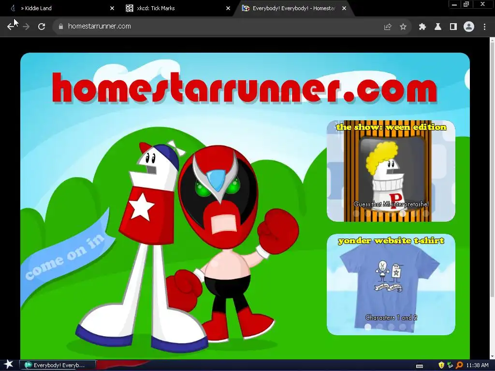
Task: Click the page vertical scrollbar
Action: click(492, 171)
